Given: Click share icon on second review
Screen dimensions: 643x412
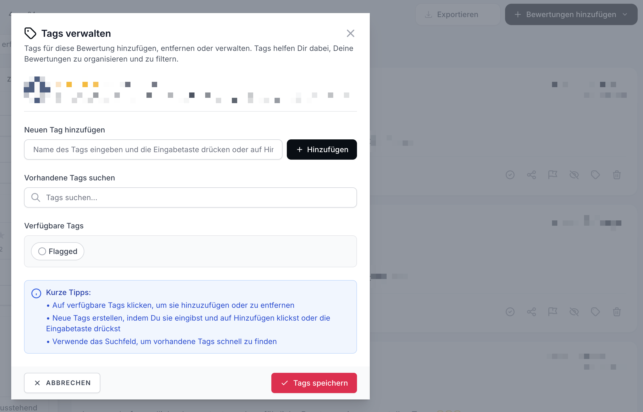Looking at the screenshot, I should 531,312.
